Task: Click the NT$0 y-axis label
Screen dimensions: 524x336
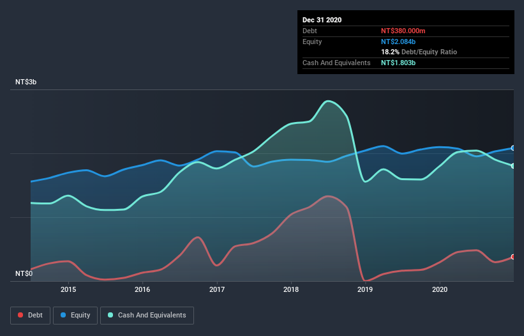Action: [24, 273]
